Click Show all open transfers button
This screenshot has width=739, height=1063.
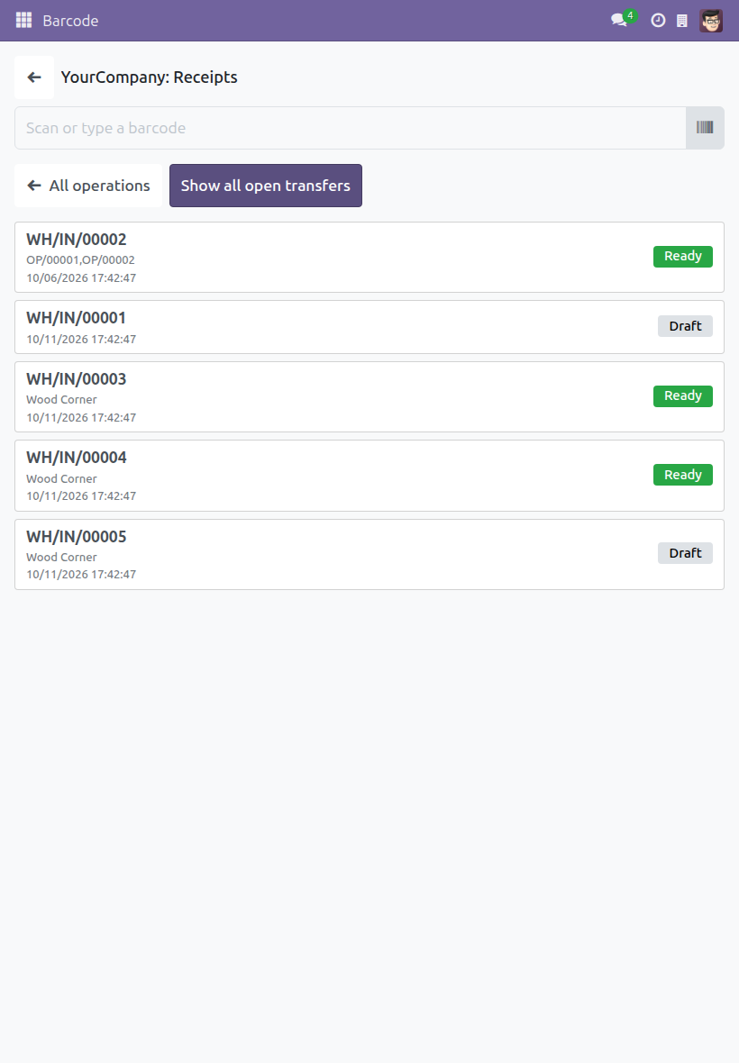point(266,185)
